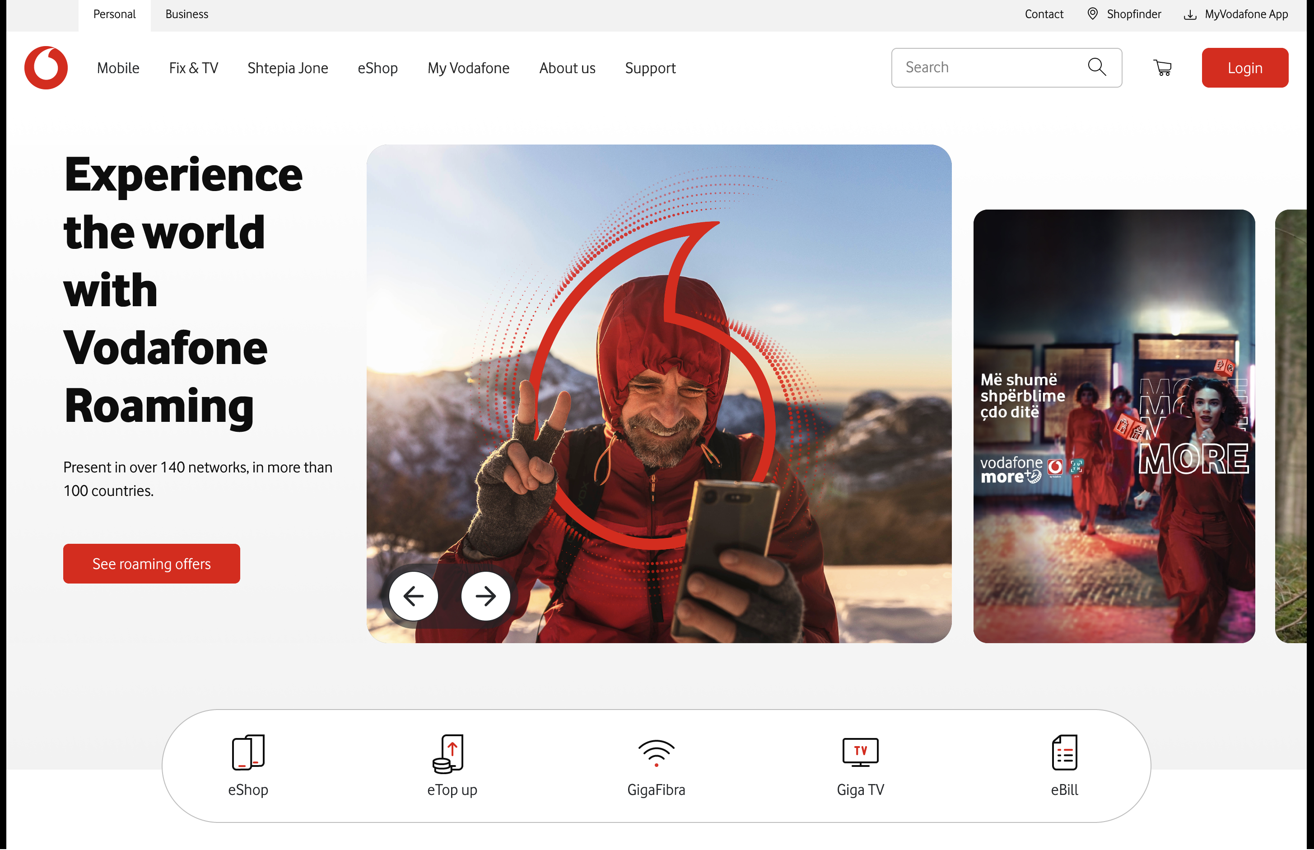Click the Shopfinder location pin icon

click(1092, 14)
